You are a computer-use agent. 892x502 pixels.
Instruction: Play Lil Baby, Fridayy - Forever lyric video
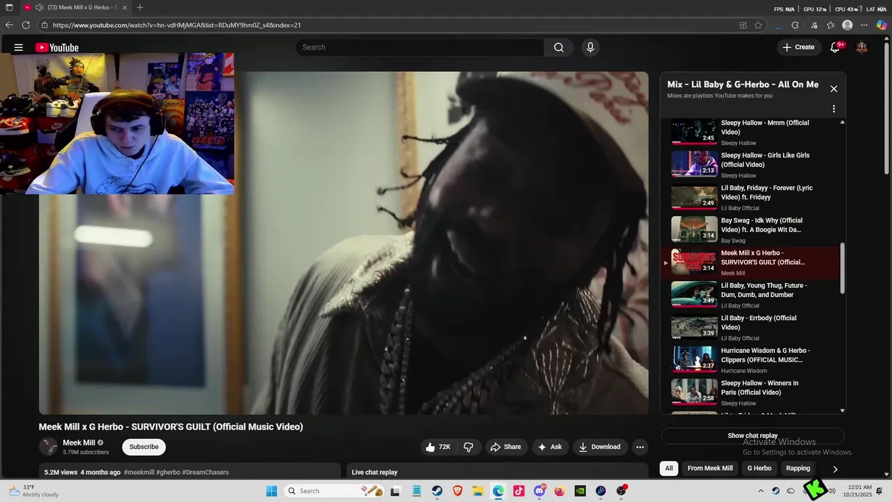(749, 197)
